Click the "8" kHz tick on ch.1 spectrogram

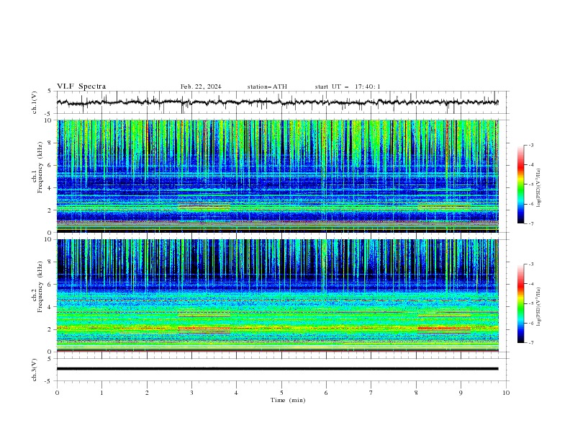pos(50,143)
